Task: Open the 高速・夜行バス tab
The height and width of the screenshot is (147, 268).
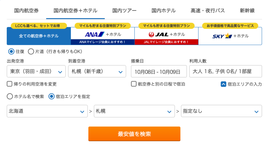Action: point(208,11)
